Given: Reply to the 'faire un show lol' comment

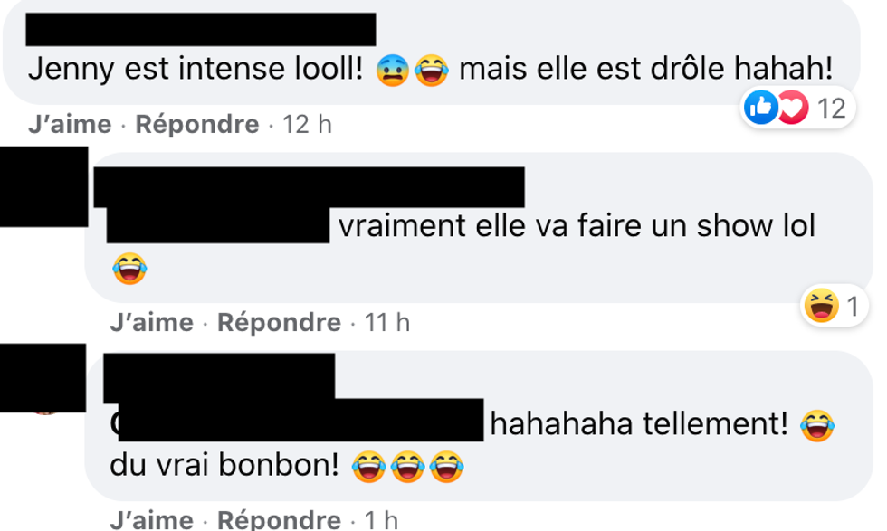Looking at the screenshot, I should (279, 323).
